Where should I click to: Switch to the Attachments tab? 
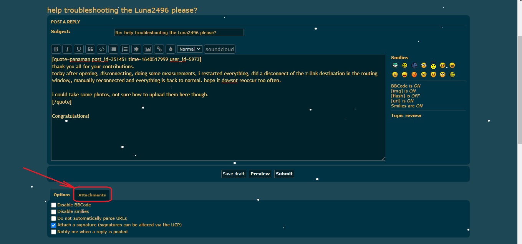92,195
